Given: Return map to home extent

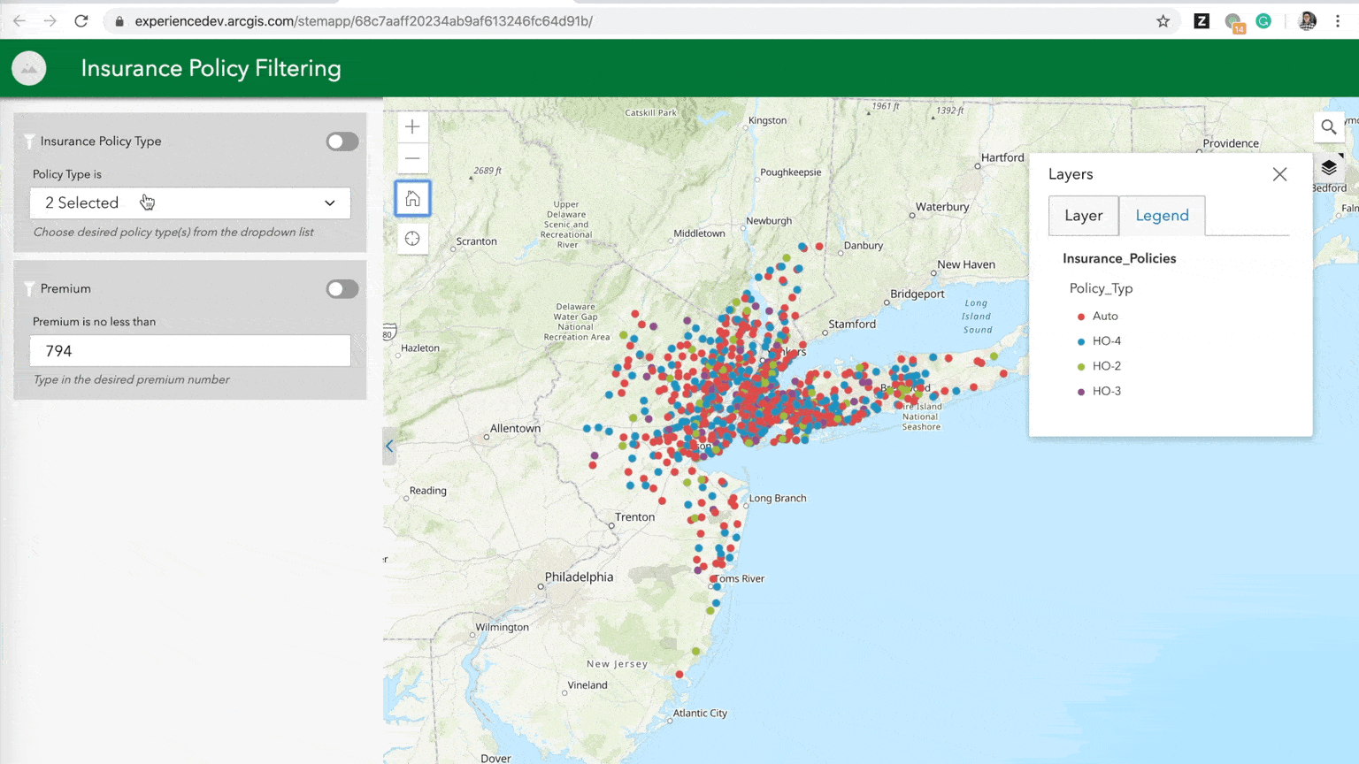Looking at the screenshot, I should 412,199.
